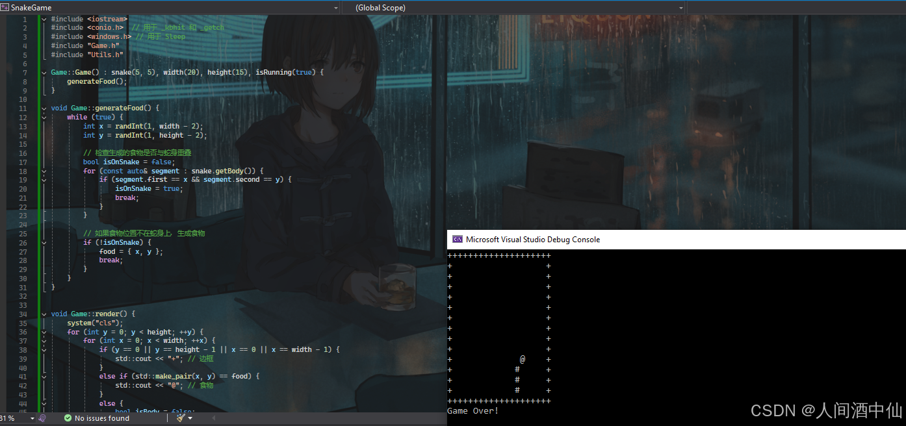The image size is (906, 426).
Task: Click #include <conio.h> on line 2
Action: 87,27
